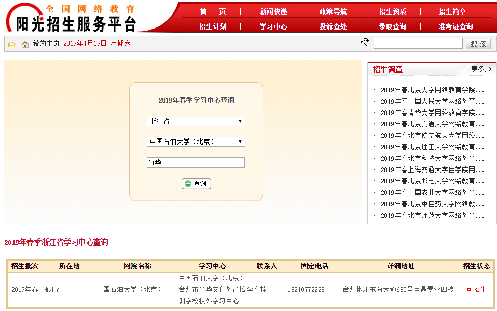Click the platform logo 阳光招生服务平台
497x311 pixels.
71,18
